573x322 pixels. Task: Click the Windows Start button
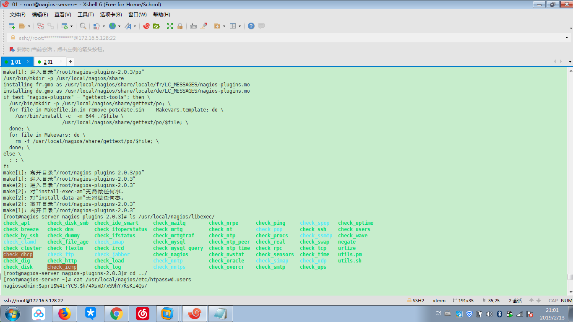[12, 314]
